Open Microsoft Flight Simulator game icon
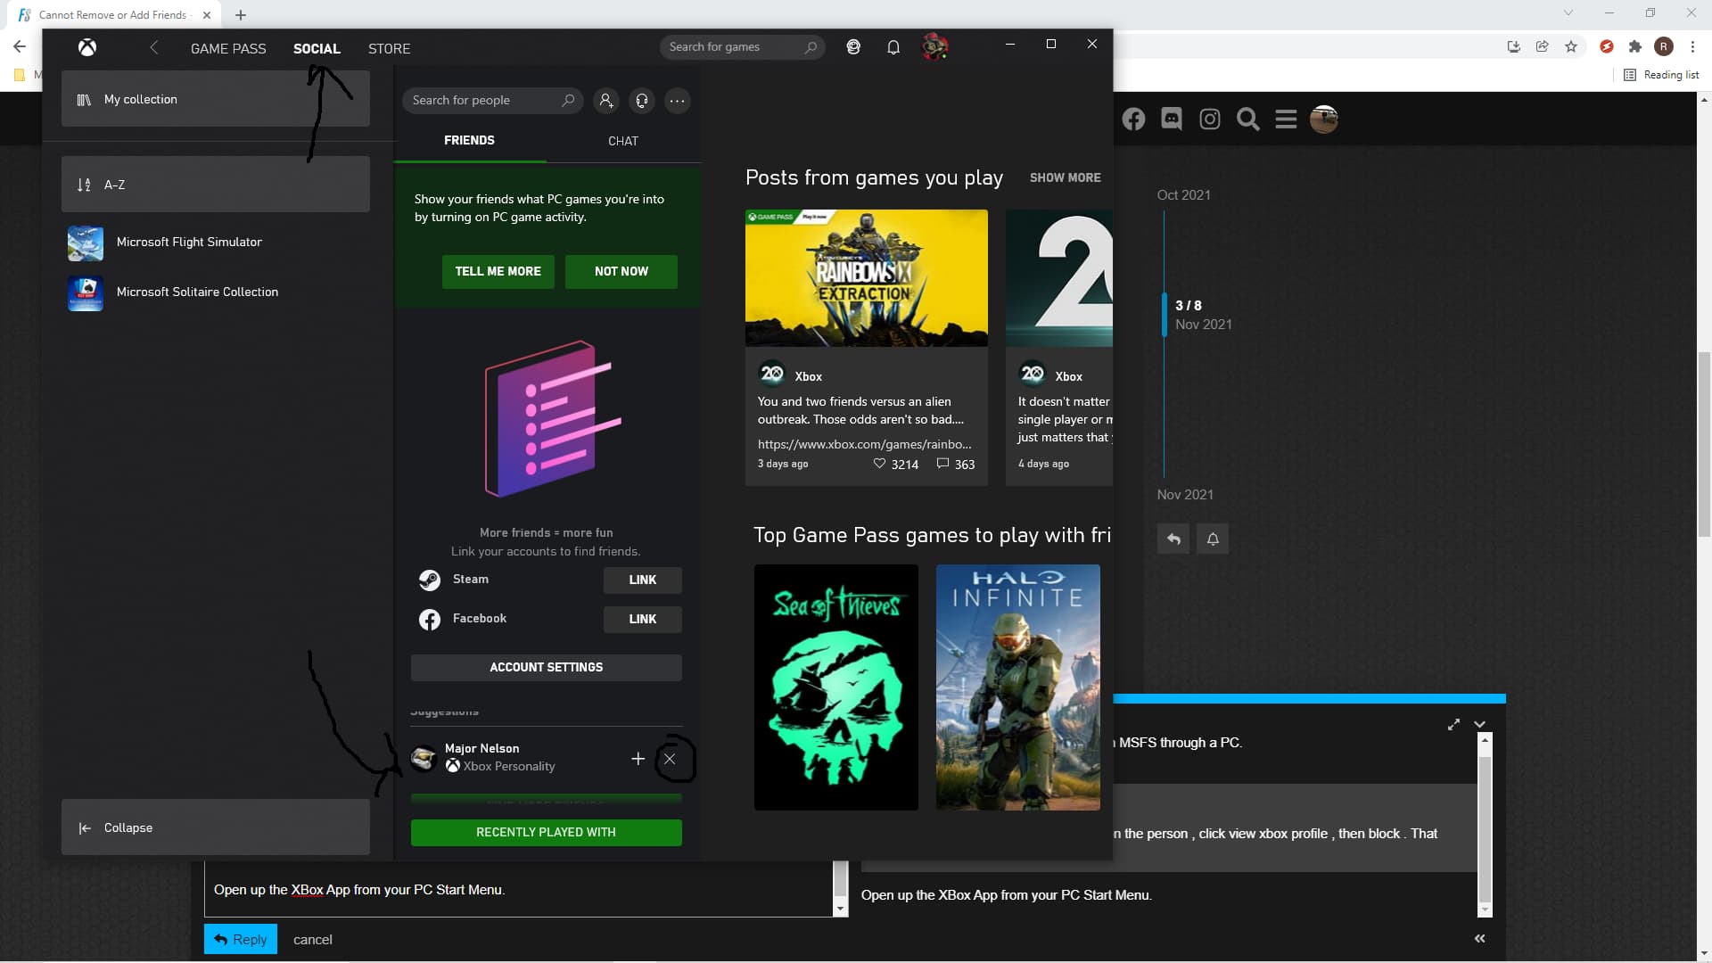 [x=86, y=243]
